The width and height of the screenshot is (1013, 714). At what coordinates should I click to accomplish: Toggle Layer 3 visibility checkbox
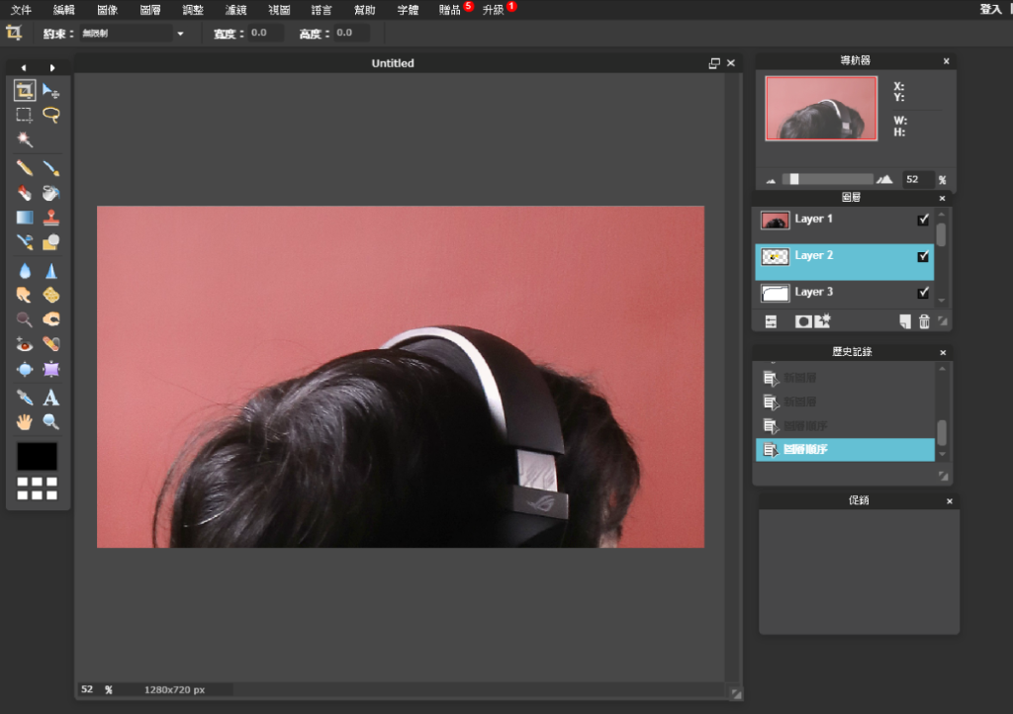pyautogui.click(x=923, y=293)
